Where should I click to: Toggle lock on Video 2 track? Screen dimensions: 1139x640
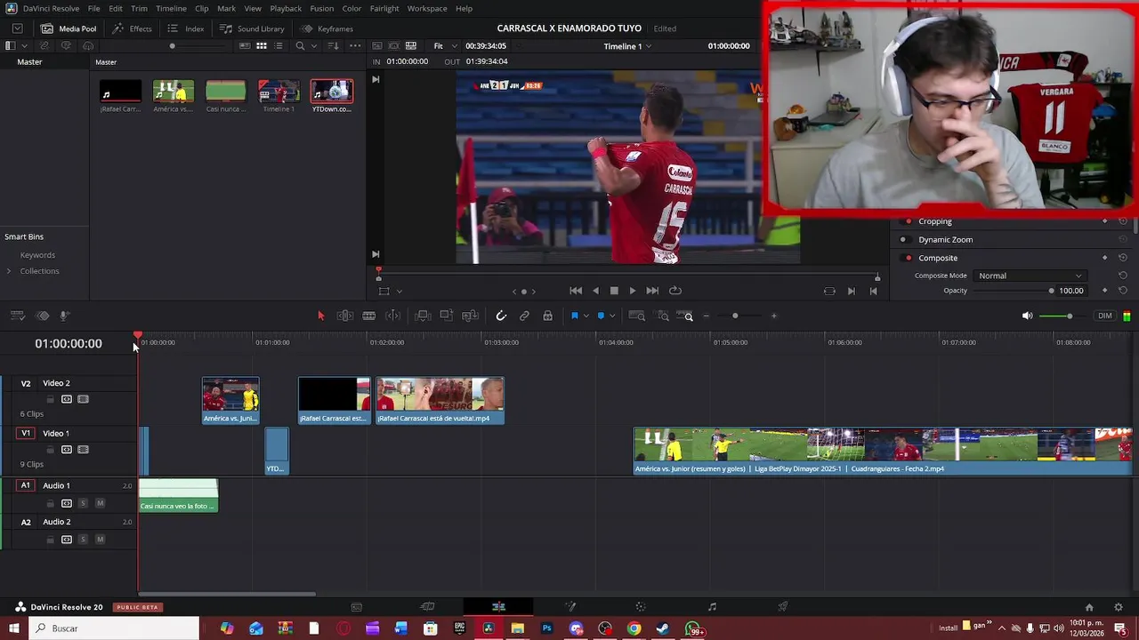(50, 399)
